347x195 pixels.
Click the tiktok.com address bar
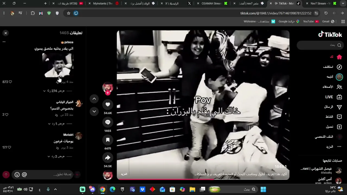tap(276, 13)
